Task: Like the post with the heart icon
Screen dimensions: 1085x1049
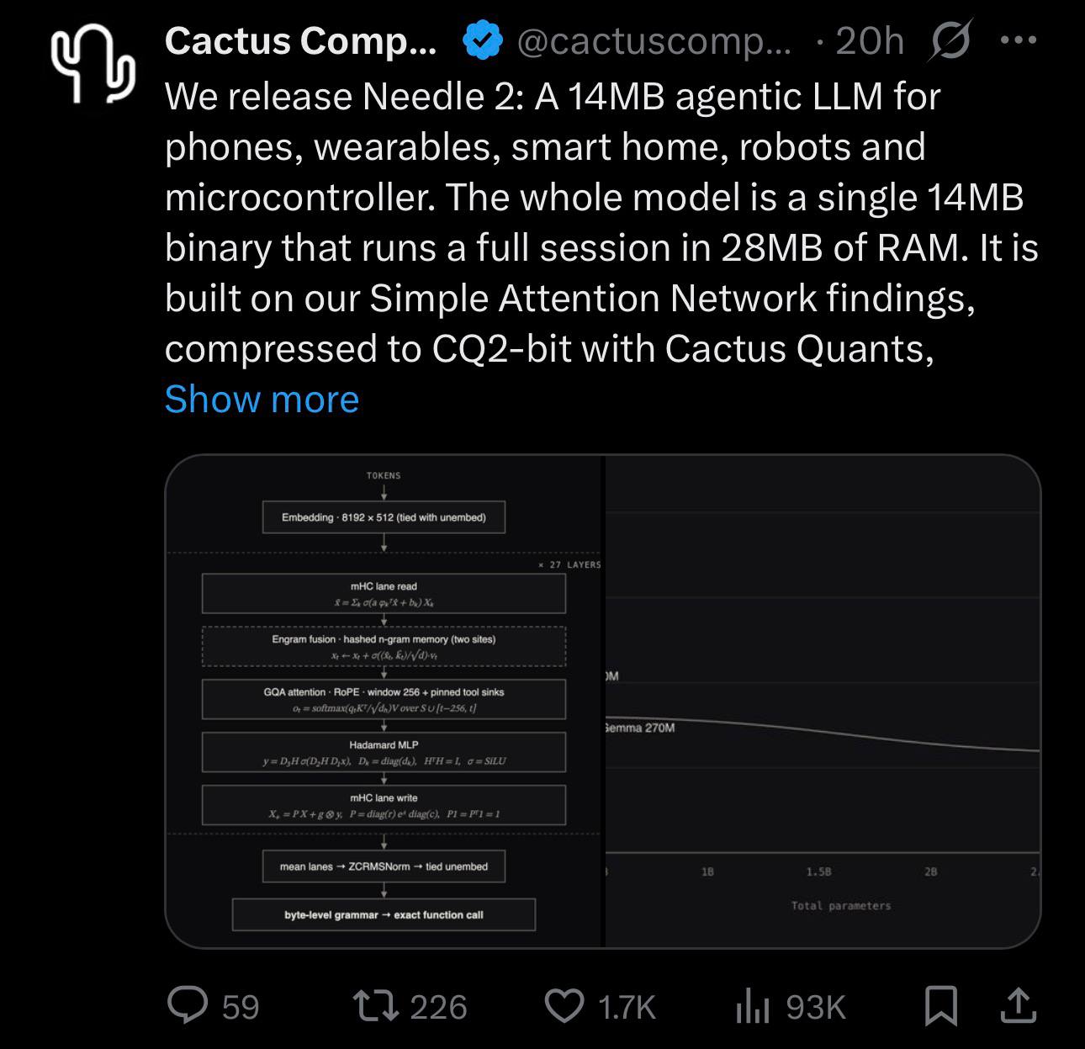Action: (x=565, y=1006)
